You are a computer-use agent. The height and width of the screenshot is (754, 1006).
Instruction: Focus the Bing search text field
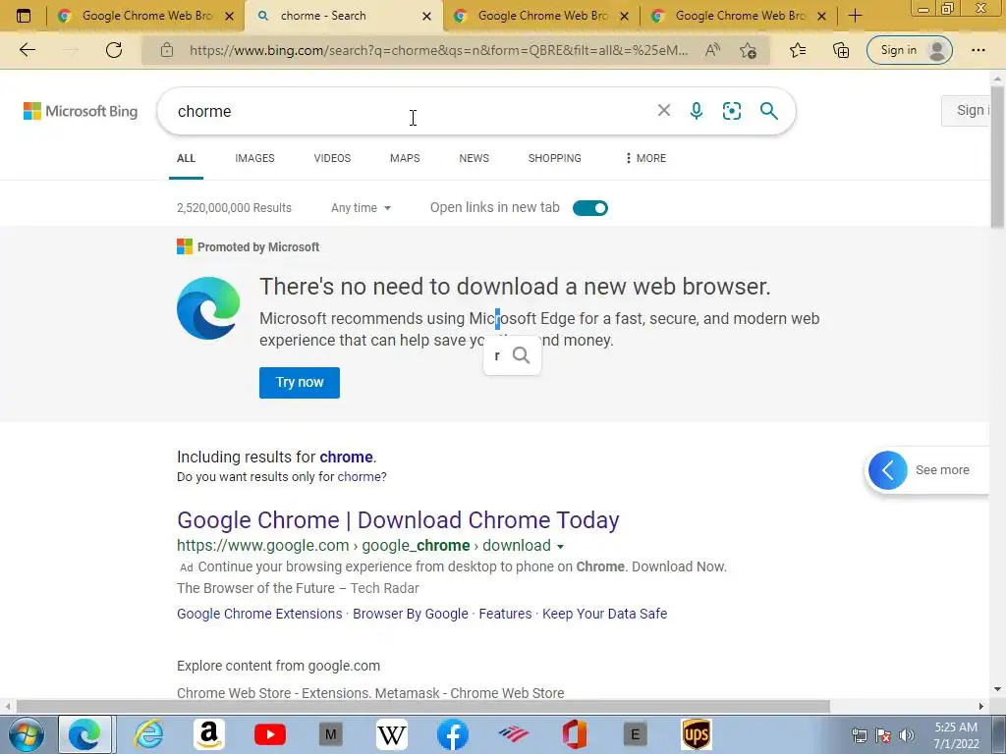[x=411, y=111]
